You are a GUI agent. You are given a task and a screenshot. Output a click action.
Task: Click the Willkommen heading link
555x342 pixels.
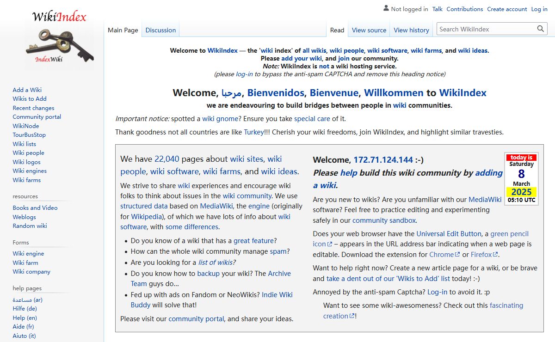(x=394, y=92)
